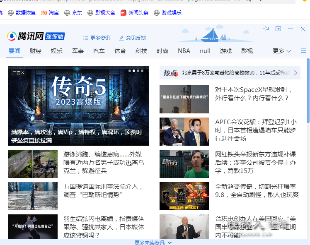The width and height of the screenshot is (310, 245).
Task: Open the 淘宝 bookmark
Action: [50, 13]
